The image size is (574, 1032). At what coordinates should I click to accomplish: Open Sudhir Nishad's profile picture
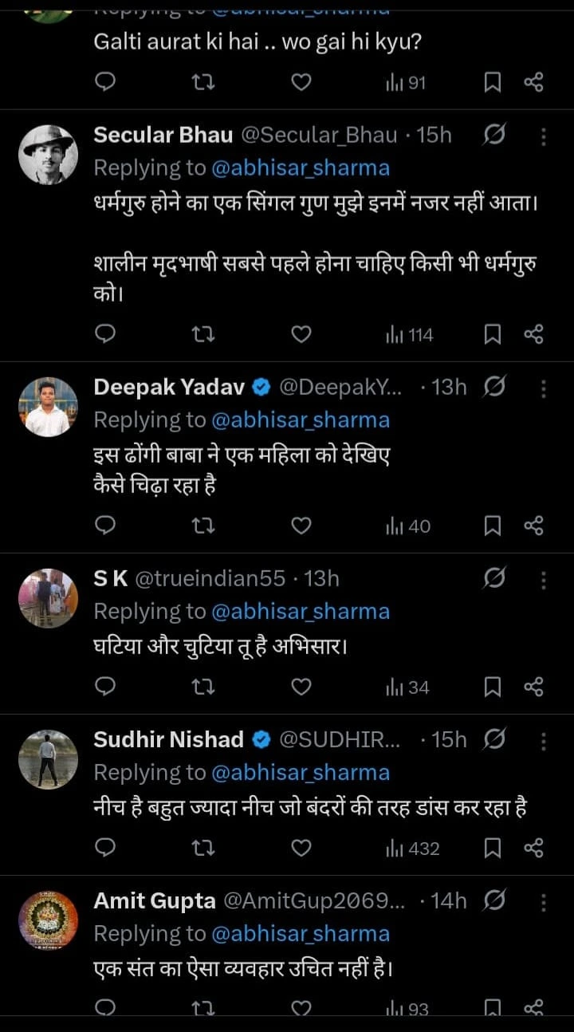[x=49, y=759]
